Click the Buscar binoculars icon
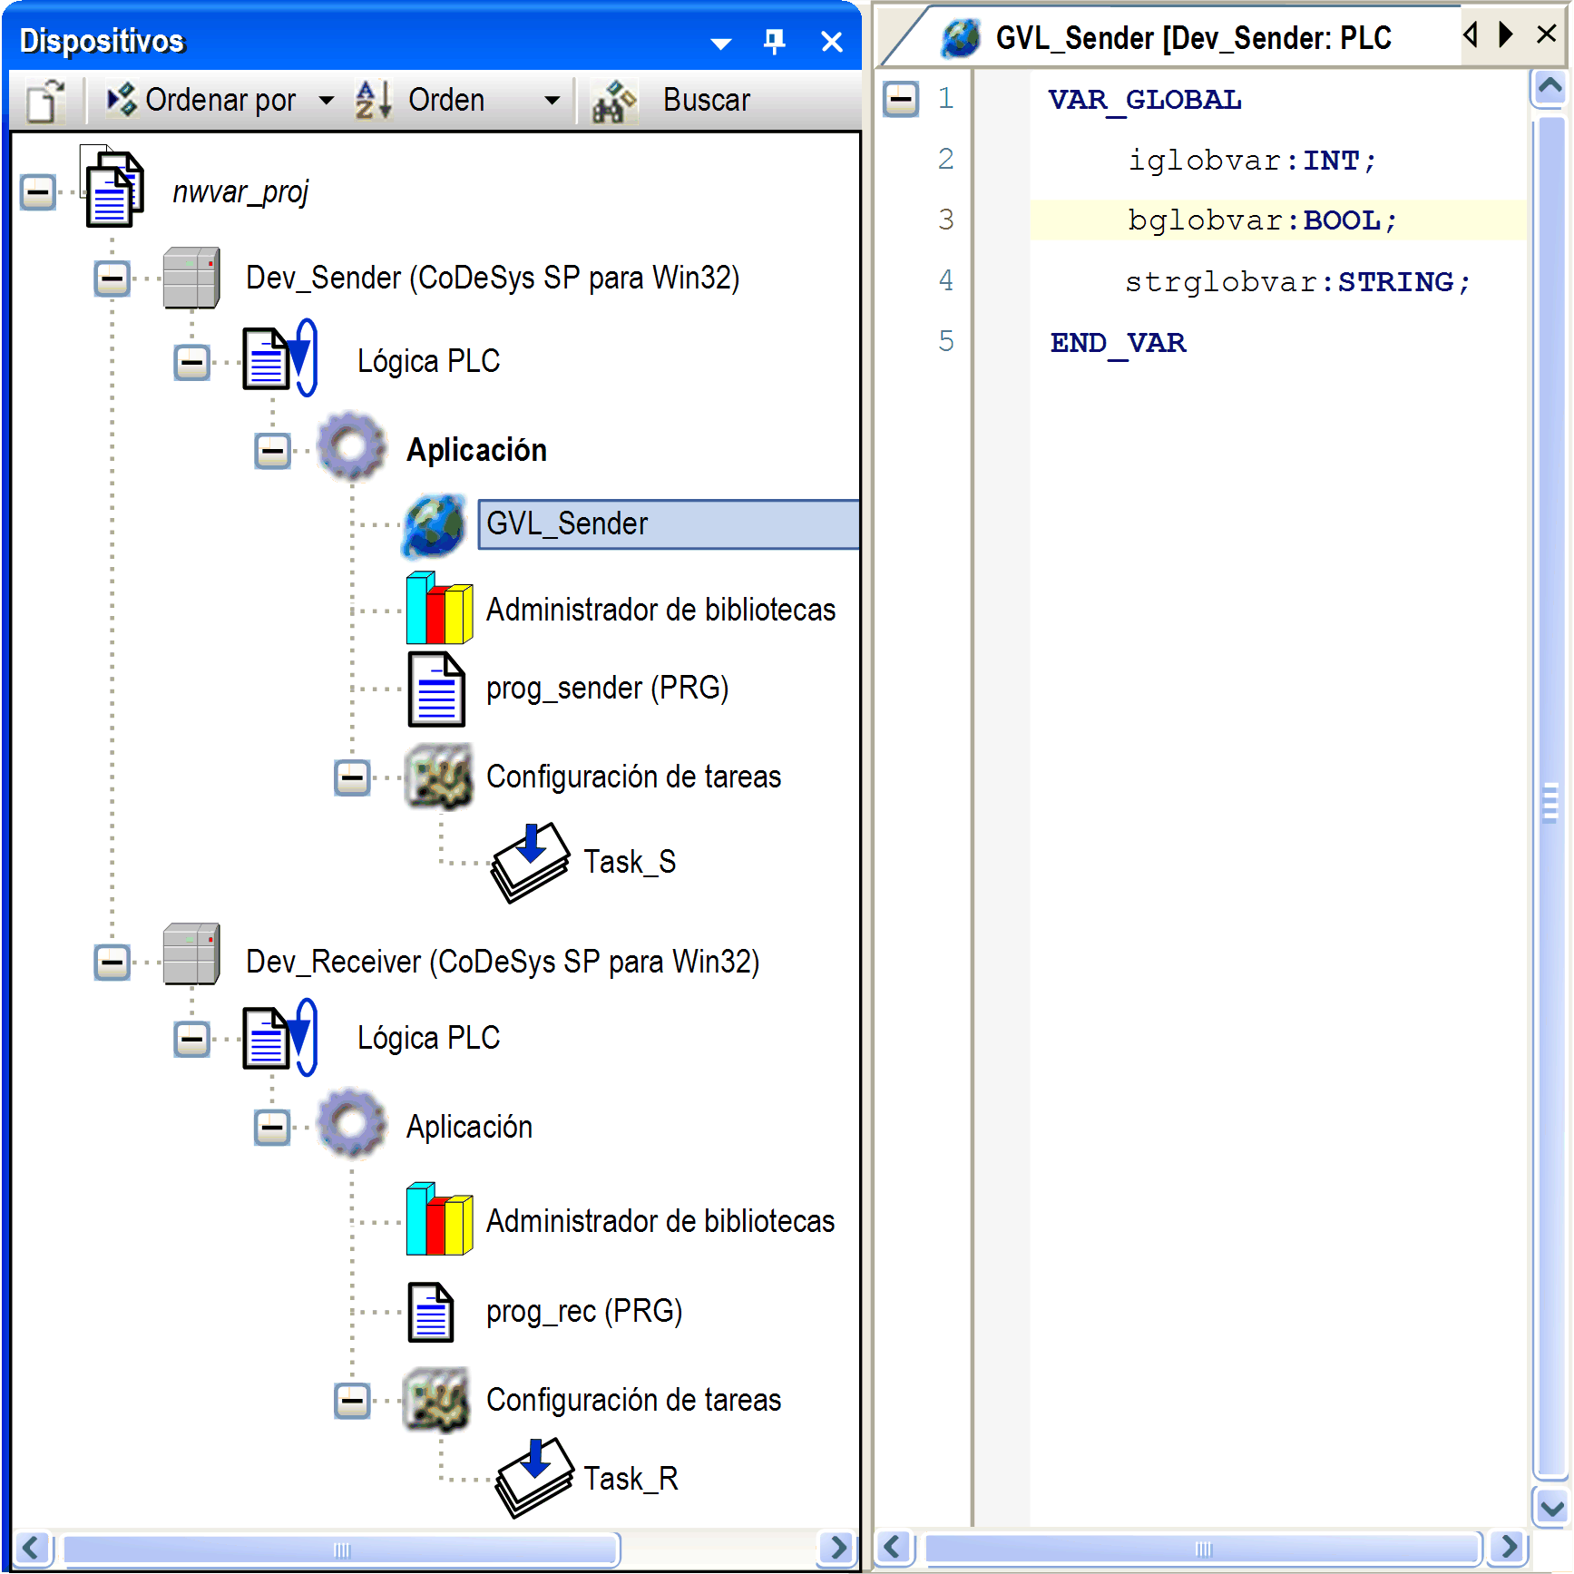 [x=614, y=100]
